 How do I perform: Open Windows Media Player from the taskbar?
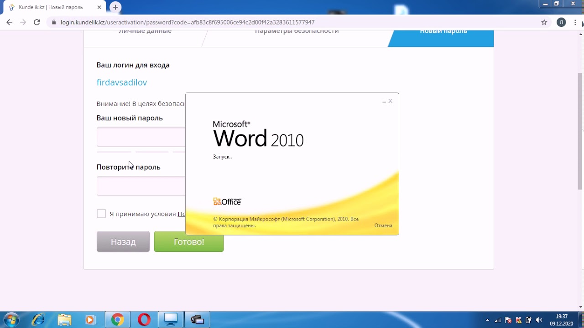pos(90,320)
